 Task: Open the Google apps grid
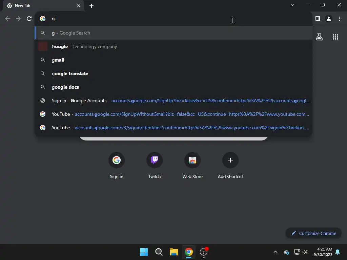click(x=335, y=37)
